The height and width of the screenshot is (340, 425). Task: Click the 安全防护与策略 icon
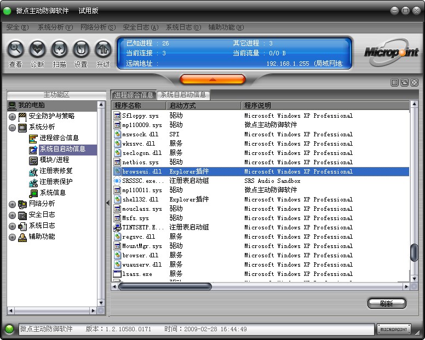pyautogui.click(x=22, y=117)
